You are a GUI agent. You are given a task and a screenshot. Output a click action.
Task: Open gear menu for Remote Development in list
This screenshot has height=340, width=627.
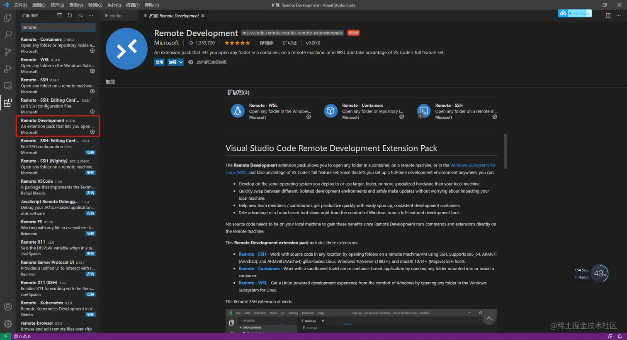[x=92, y=132]
